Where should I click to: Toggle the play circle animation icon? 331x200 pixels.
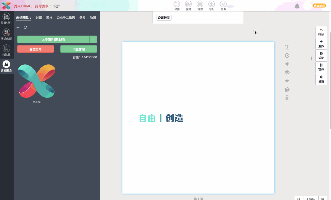pos(287,55)
